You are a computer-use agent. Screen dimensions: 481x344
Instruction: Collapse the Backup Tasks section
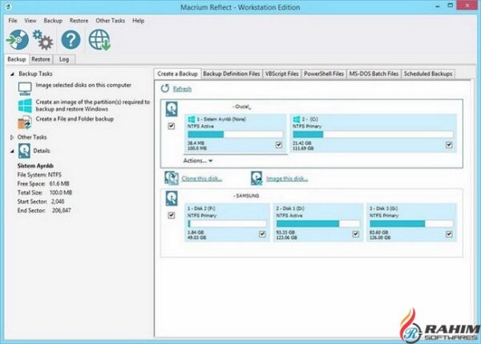[x=12, y=74]
